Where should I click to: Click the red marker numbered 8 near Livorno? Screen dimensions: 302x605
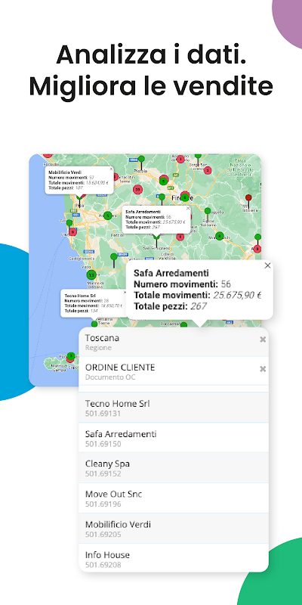point(72,232)
